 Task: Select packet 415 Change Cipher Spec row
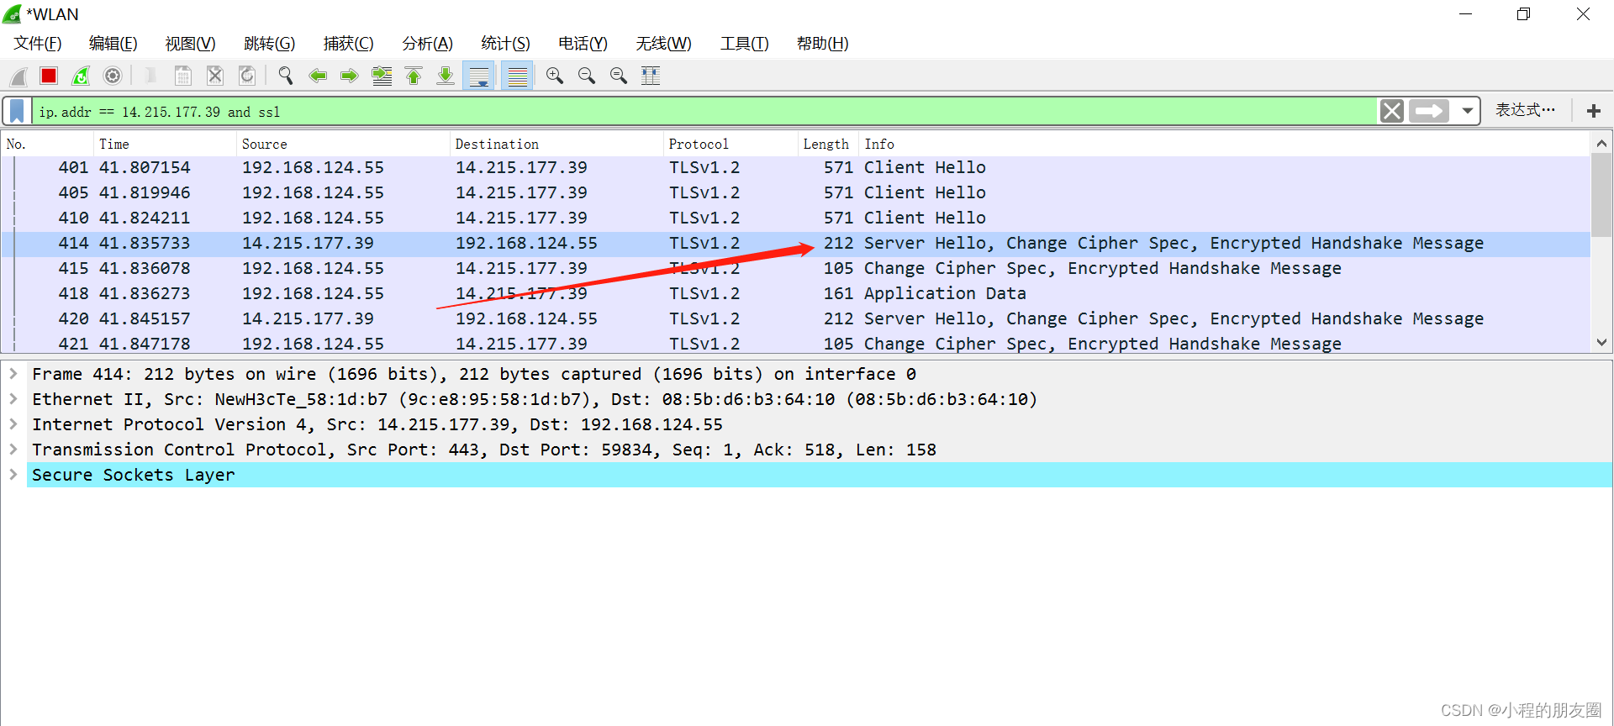pos(796,269)
